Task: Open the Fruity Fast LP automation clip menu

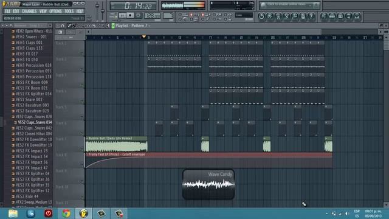Action: pyautogui.click(x=87, y=155)
